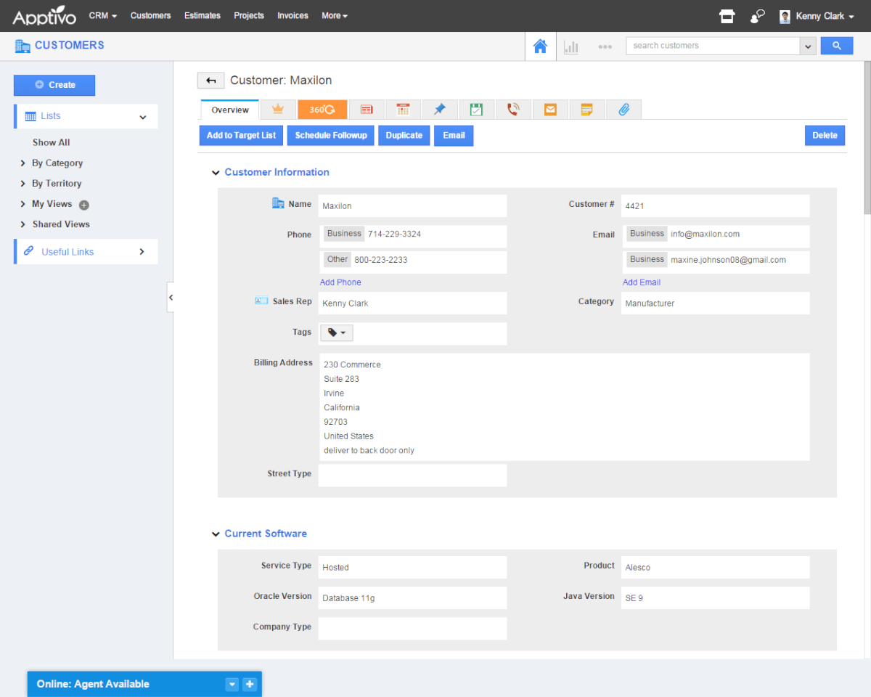
Task: Click the Add Email link
Action: tap(642, 282)
